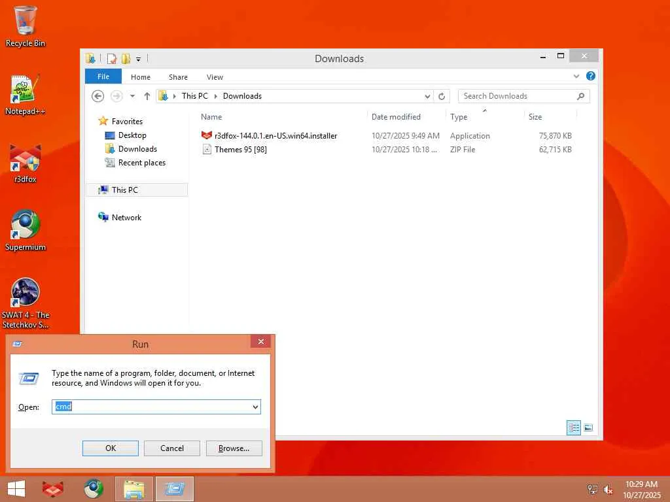
Task: Click the Run taskbar button
Action: [x=174, y=489]
